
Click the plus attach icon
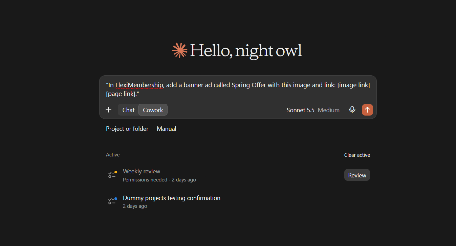pyautogui.click(x=108, y=110)
